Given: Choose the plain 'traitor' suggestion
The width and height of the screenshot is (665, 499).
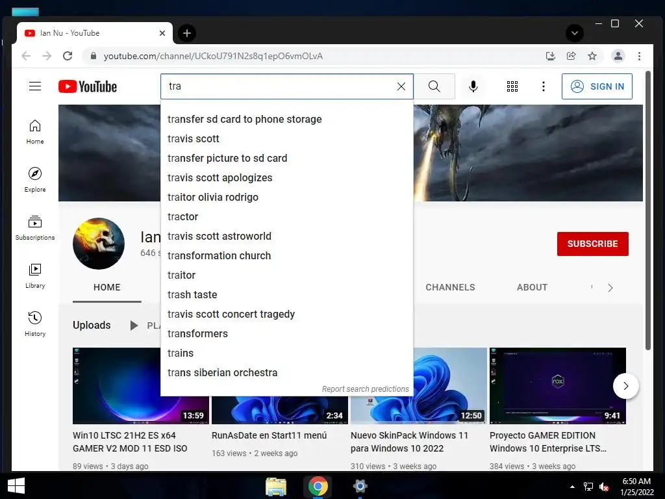Looking at the screenshot, I should (x=286, y=275).
